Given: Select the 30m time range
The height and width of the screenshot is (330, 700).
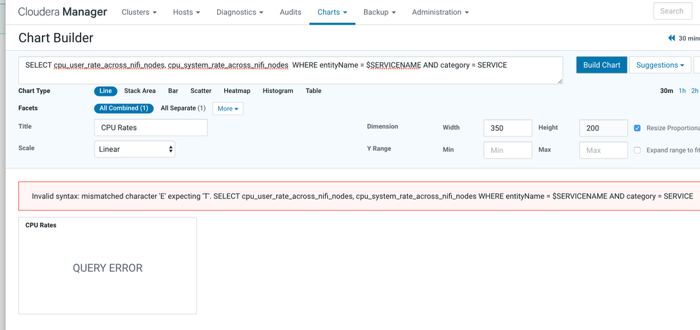Looking at the screenshot, I should coord(666,91).
